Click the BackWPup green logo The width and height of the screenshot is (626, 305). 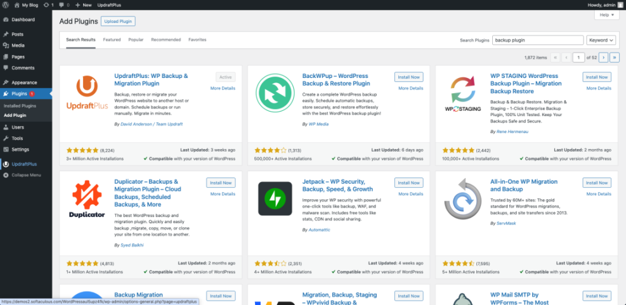click(275, 94)
